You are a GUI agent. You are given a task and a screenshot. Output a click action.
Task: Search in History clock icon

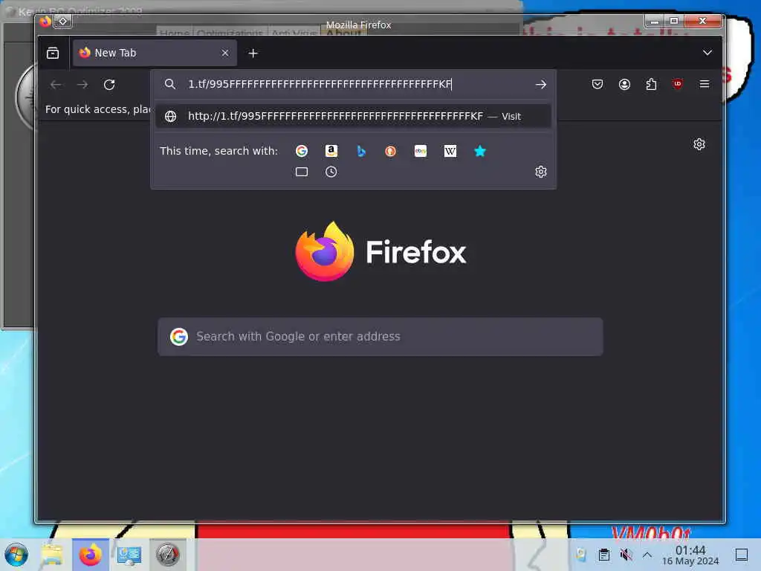point(331,172)
